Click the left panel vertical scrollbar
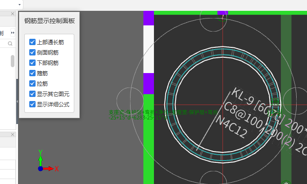Viewport: 307px width, 184px height. tap(13, 61)
